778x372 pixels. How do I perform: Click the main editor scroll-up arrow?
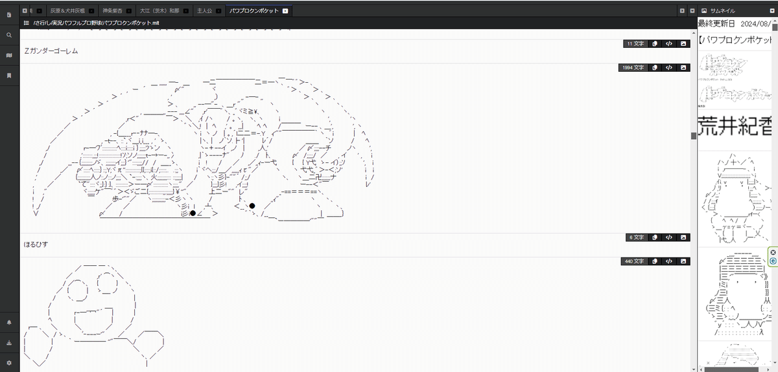pyautogui.click(x=693, y=32)
